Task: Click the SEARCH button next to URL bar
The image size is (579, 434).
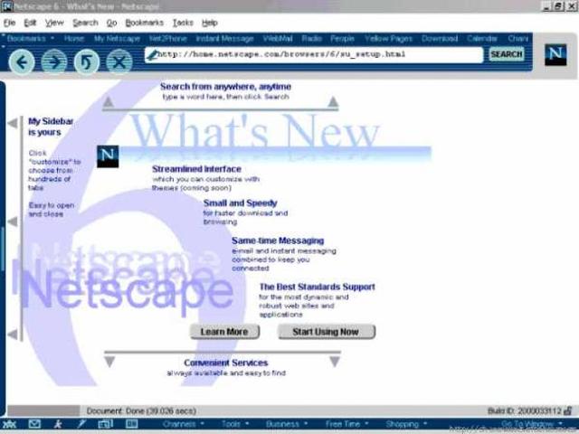Action: coord(507,54)
